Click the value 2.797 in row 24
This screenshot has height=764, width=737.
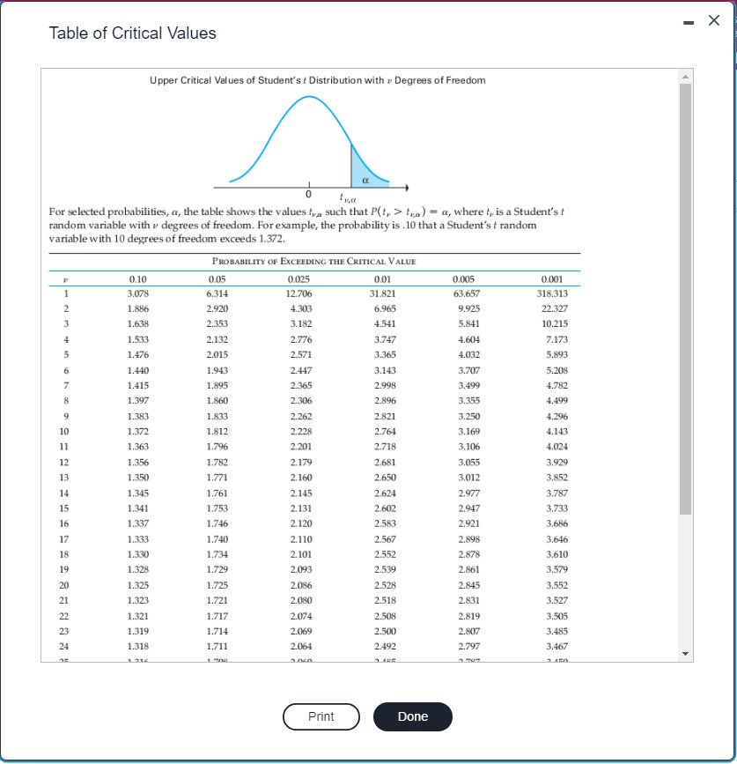coord(468,646)
